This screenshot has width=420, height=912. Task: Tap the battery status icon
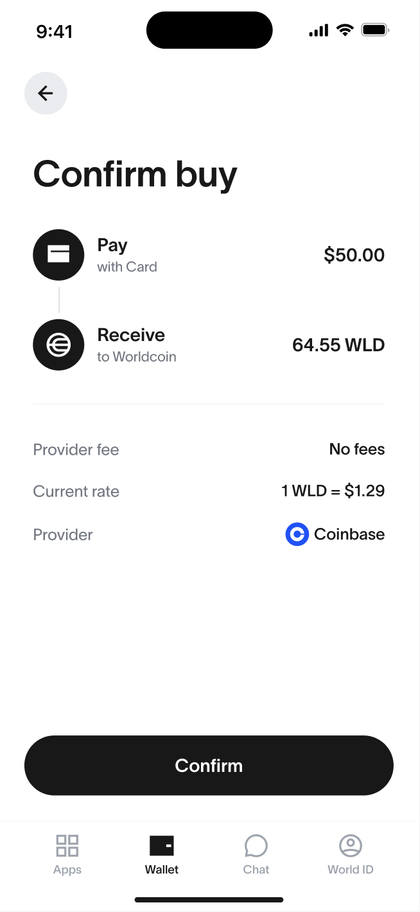(376, 30)
